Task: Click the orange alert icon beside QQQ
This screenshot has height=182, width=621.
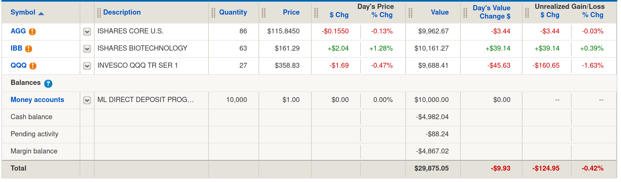Action: [33, 66]
